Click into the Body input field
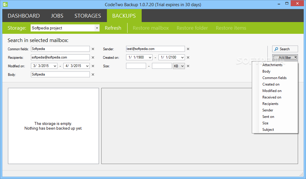Screen dimensions: 306x179 pos(60,74)
